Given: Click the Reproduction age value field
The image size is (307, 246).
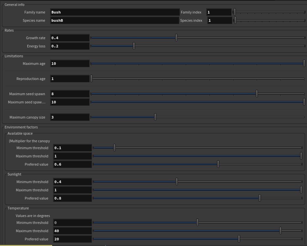Looking at the screenshot, I should pos(70,79).
